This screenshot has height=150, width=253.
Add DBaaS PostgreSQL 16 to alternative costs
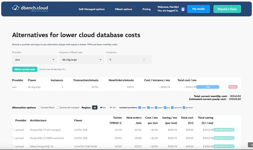point(224,146)
